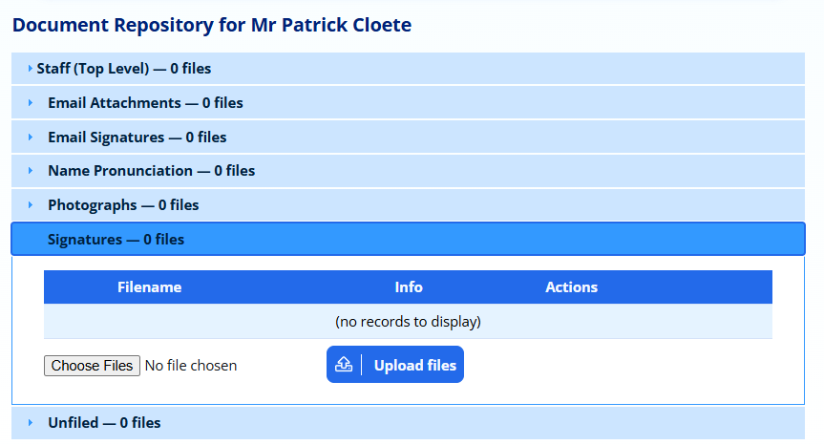Screen dimensions: 824x445
Task: Expand Staff (Top Level) arrow
Action: click(31, 69)
